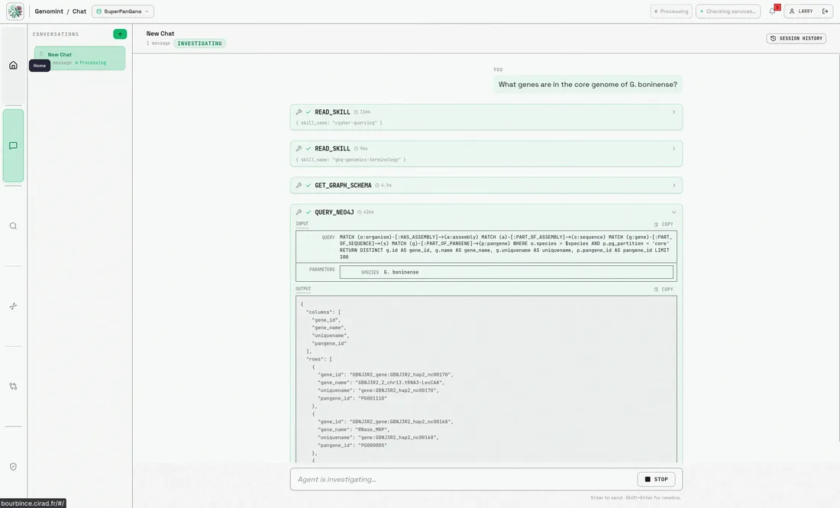Open Session History
The width and height of the screenshot is (840, 508).
796,39
